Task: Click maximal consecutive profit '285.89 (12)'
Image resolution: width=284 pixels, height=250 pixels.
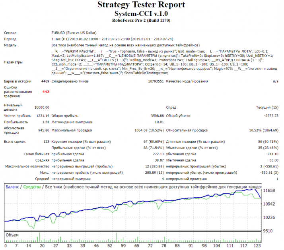Action: pyautogui.click(x=154, y=173)
